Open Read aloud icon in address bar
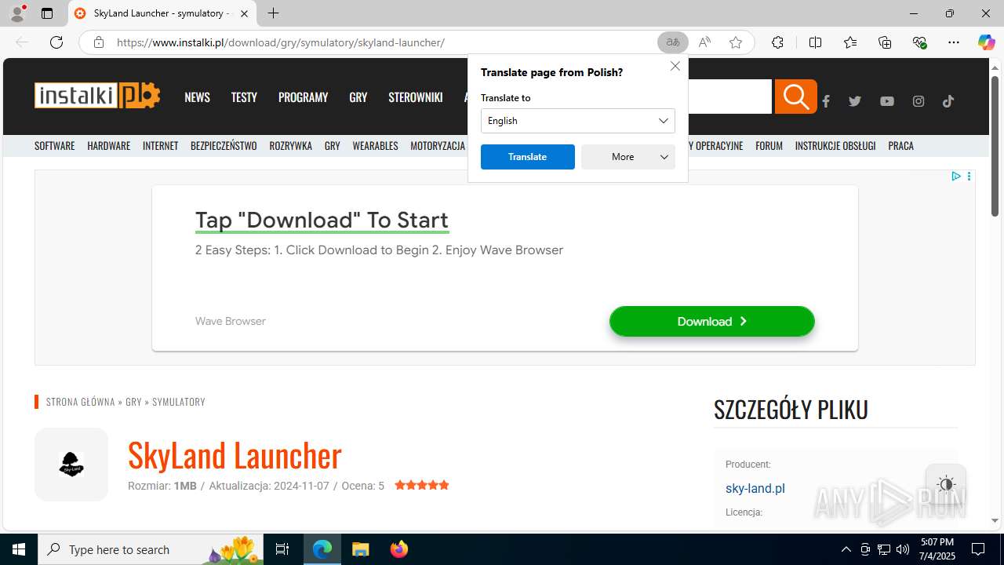Viewport: 1004px width, 565px height. pos(704,42)
